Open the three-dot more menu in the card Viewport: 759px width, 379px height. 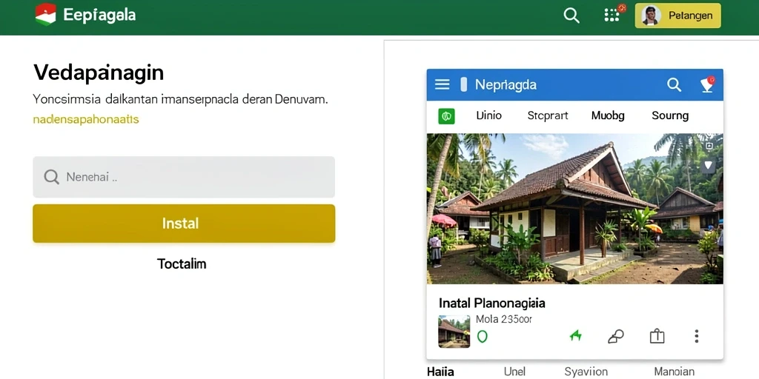click(697, 336)
